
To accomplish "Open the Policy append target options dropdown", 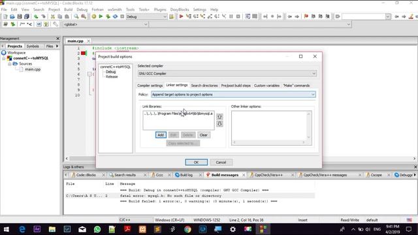I will [x=313, y=95].
